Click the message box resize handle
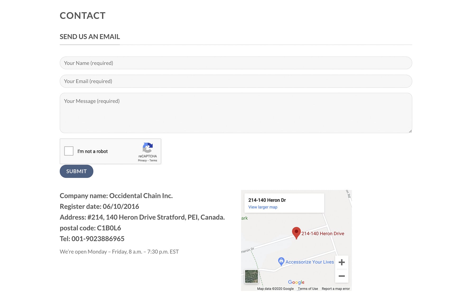 click(410, 131)
